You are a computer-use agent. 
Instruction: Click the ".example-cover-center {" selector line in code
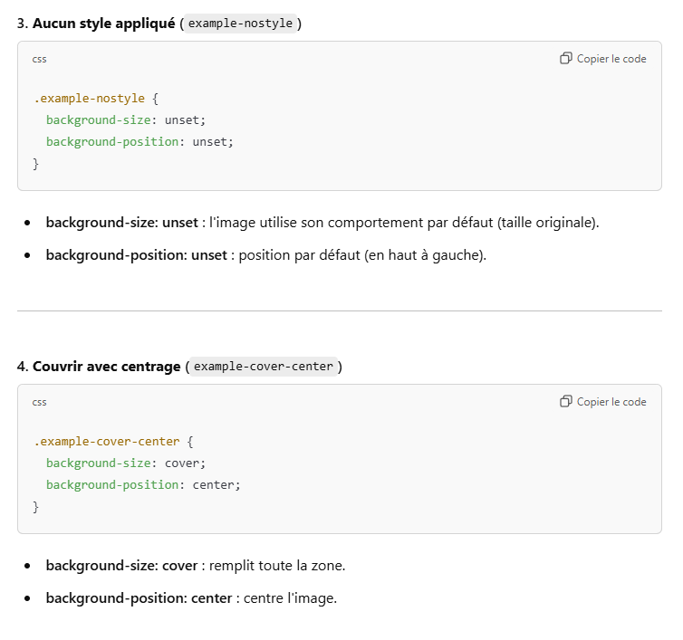tap(113, 441)
